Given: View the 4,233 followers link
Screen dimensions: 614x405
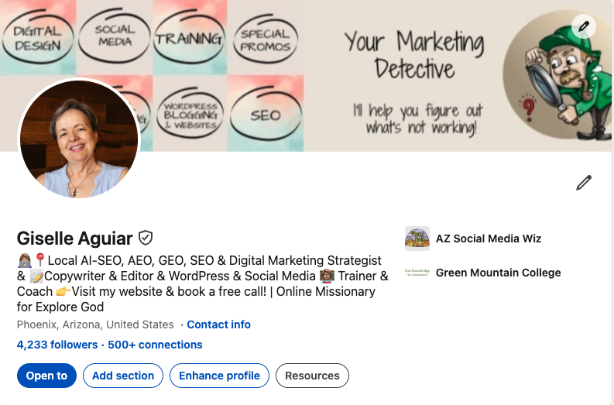Looking at the screenshot, I should point(57,345).
